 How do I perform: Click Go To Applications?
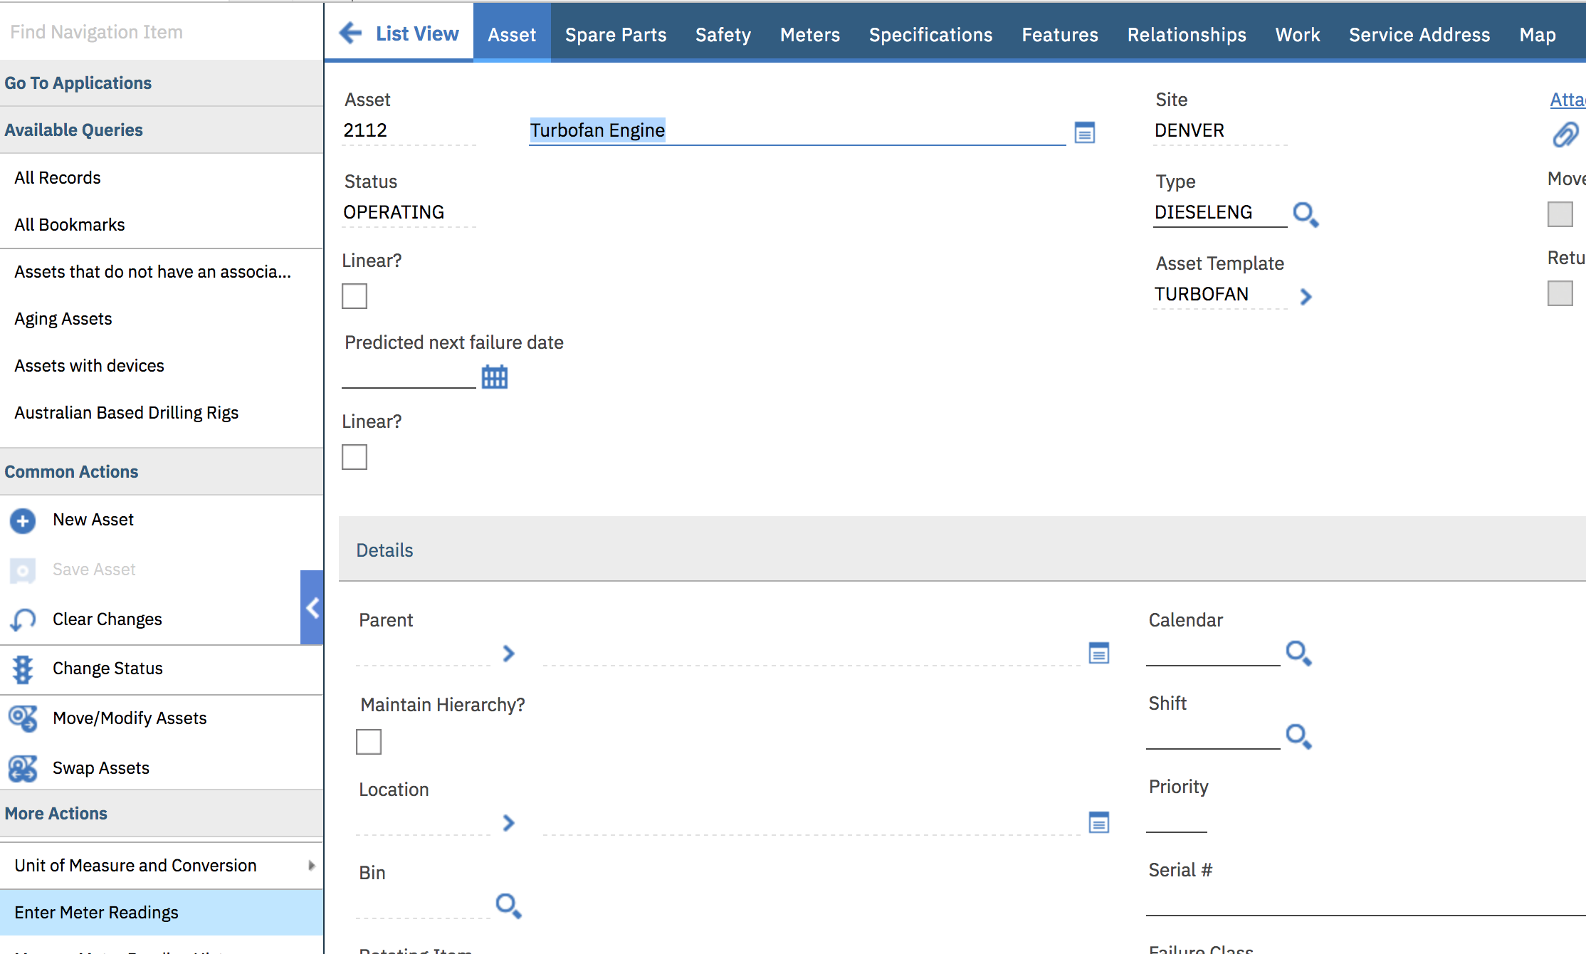[x=78, y=83]
